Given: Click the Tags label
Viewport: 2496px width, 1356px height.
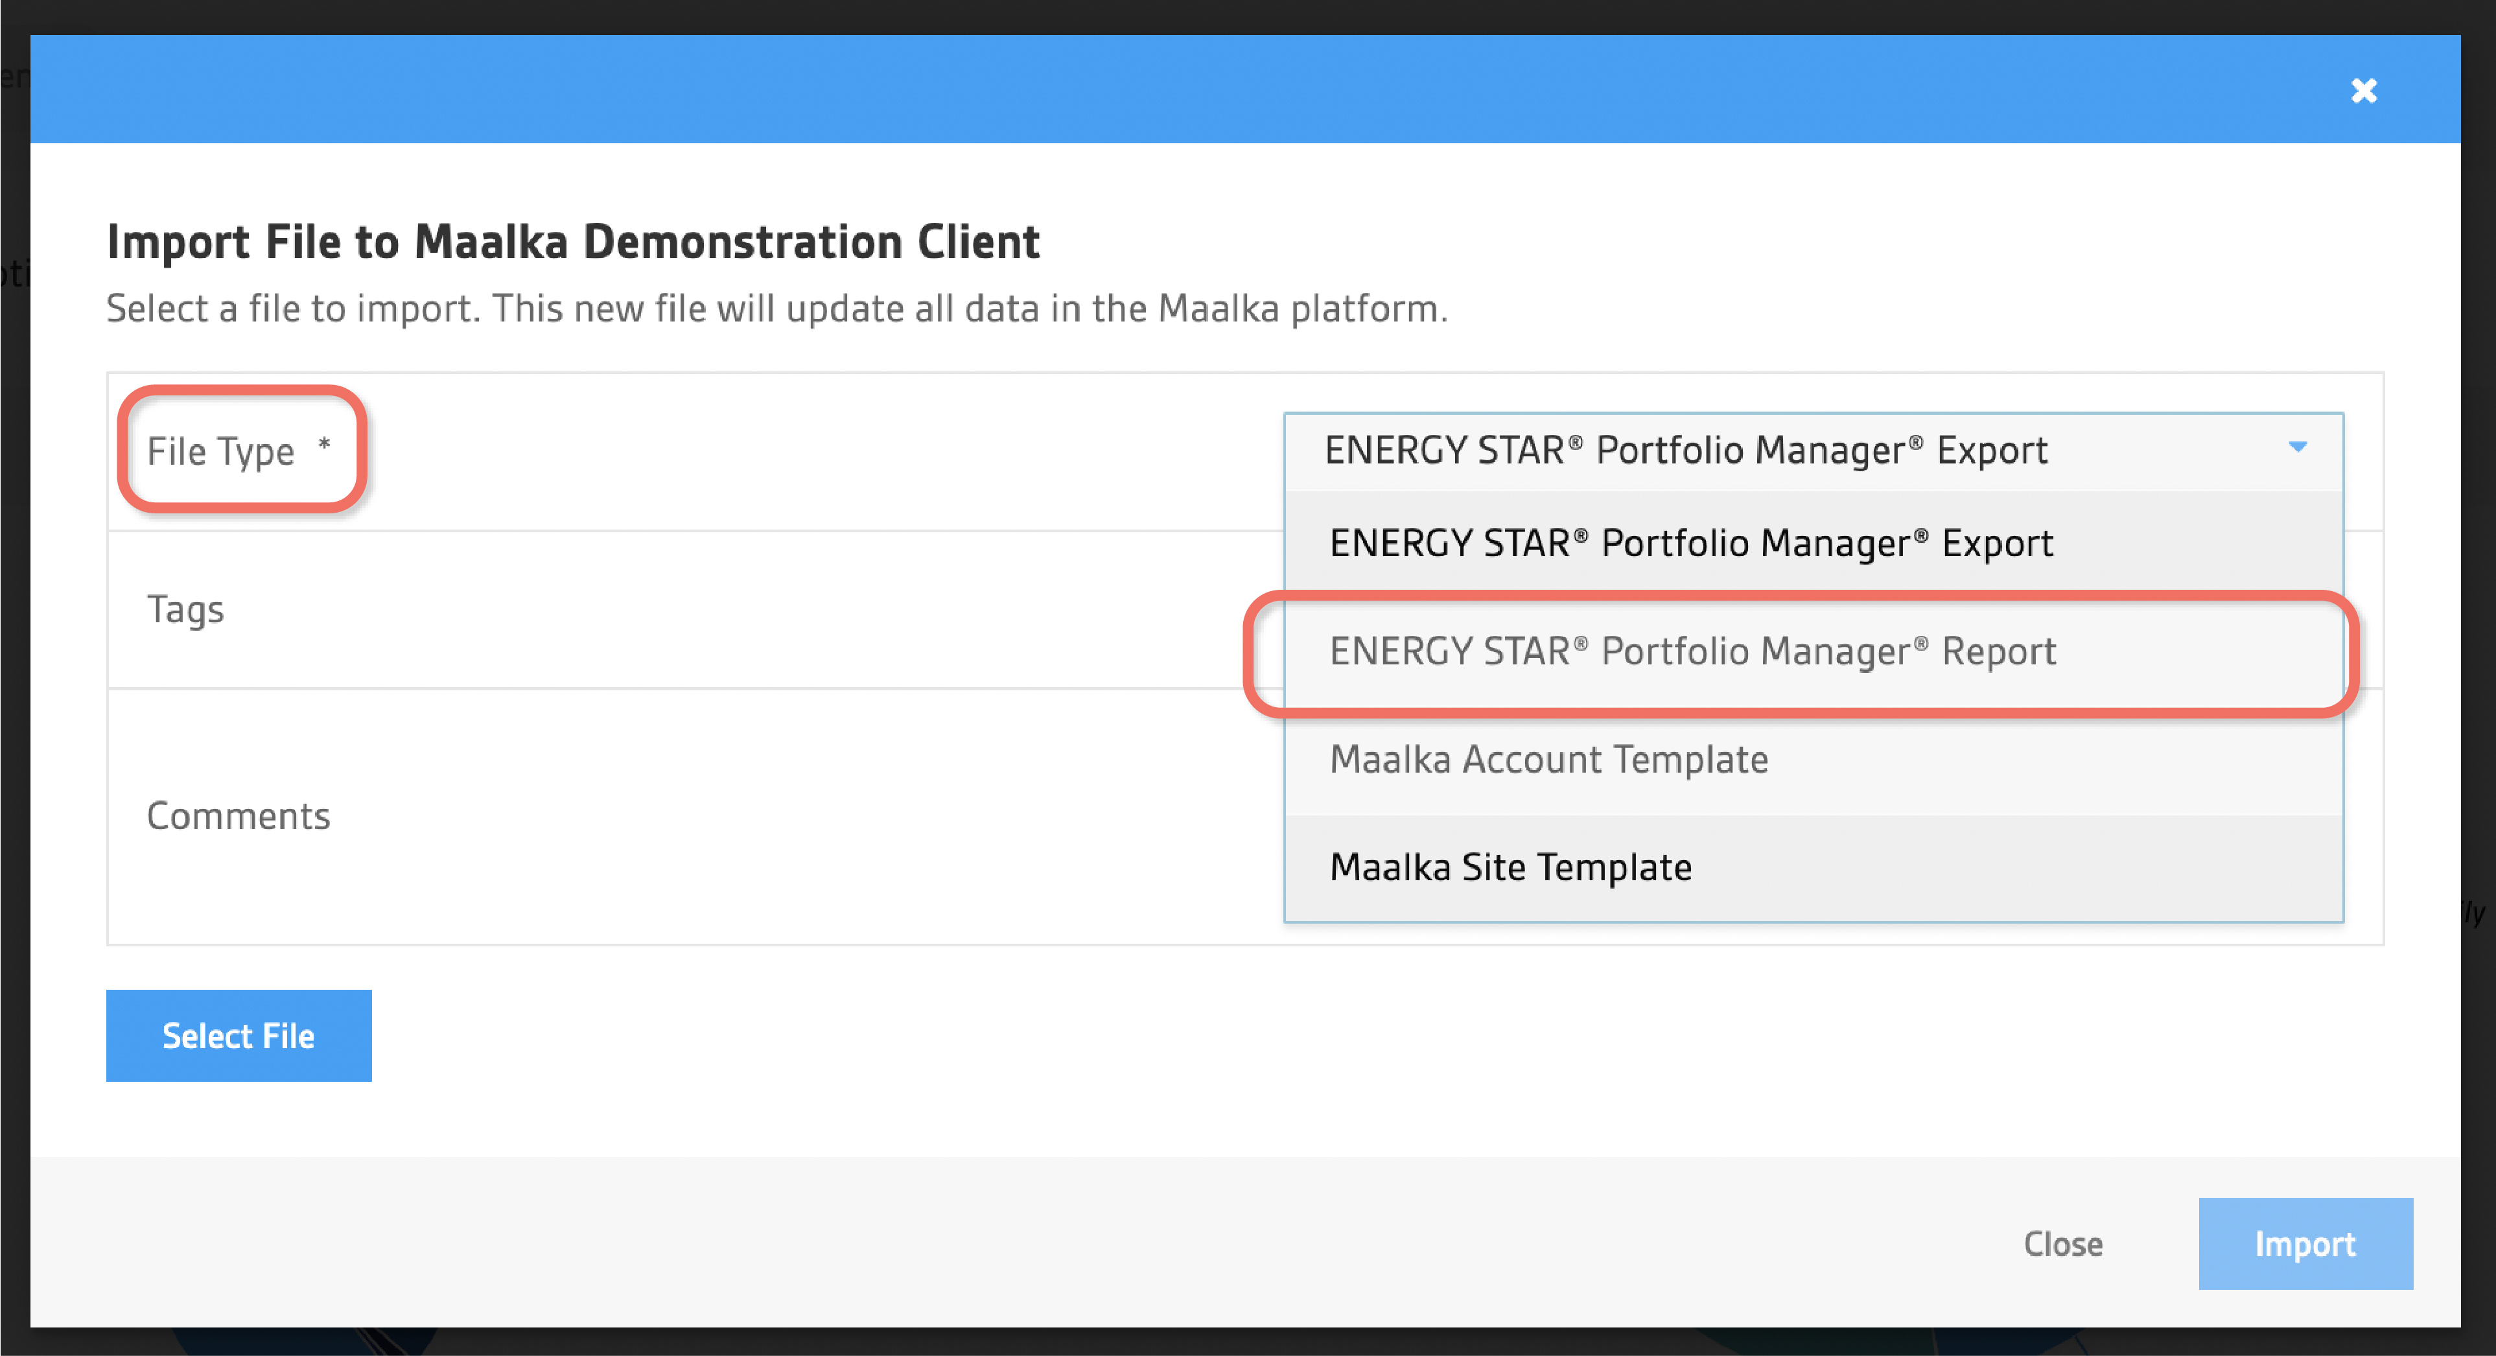Looking at the screenshot, I should [x=185, y=611].
